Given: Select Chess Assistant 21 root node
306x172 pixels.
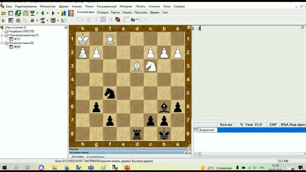Looking at the screenshot, I should [x=16, y=28].
